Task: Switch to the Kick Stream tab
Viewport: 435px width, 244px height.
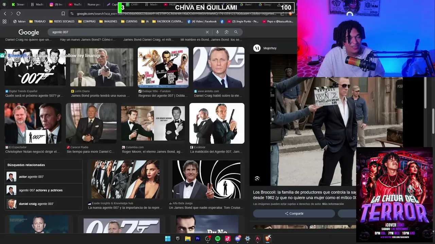Action: 18,5
